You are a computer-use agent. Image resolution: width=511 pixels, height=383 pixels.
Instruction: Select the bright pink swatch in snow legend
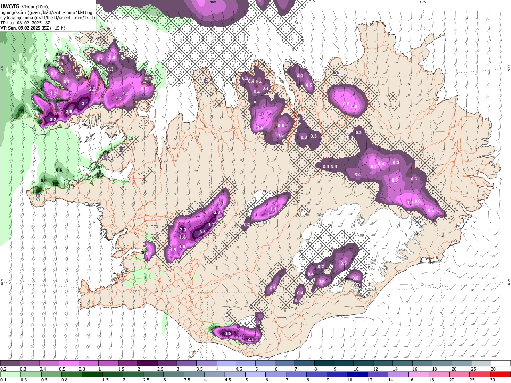point(69,363)
